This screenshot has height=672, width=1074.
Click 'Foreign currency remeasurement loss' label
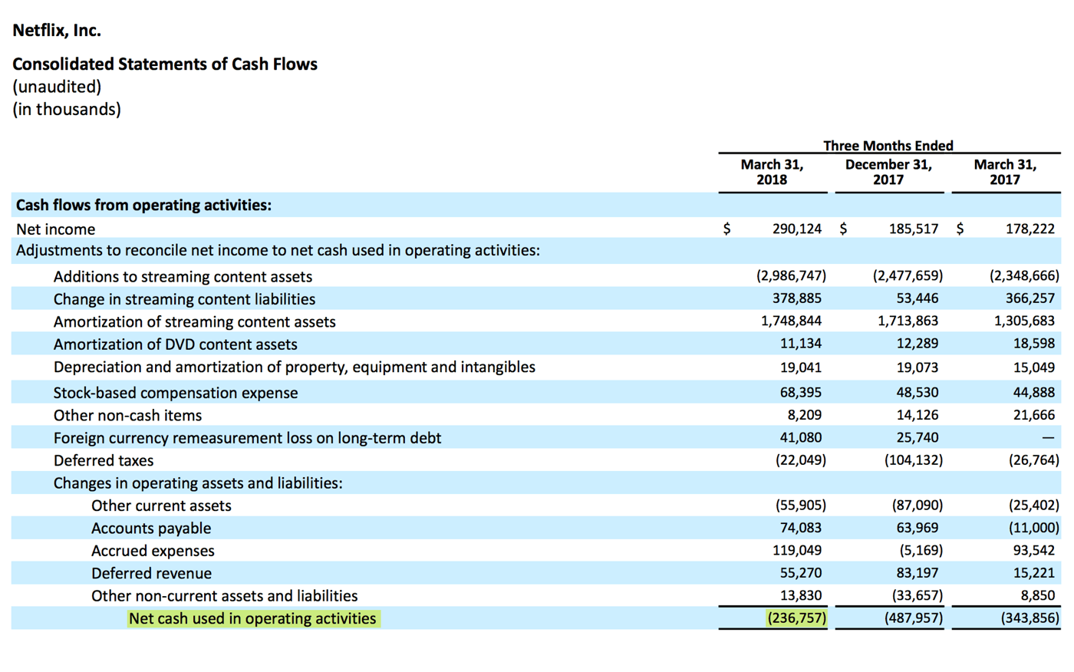pyautogui.click(x=247, y=438)
